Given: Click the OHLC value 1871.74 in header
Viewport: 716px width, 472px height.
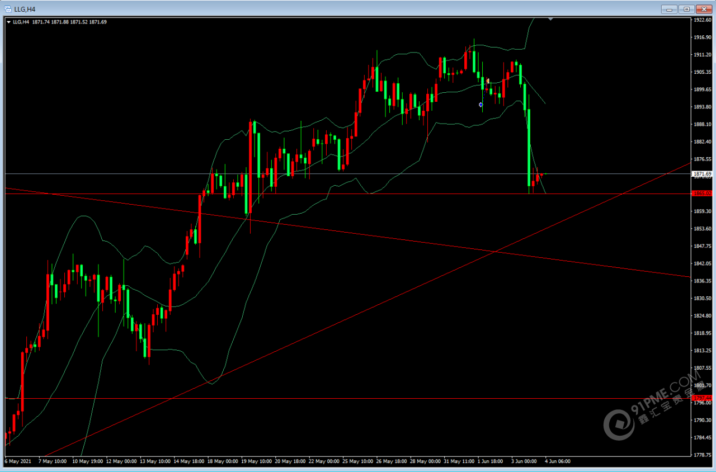Looking at the screenshot, I should pyautogui.click(x=41, y=22).
